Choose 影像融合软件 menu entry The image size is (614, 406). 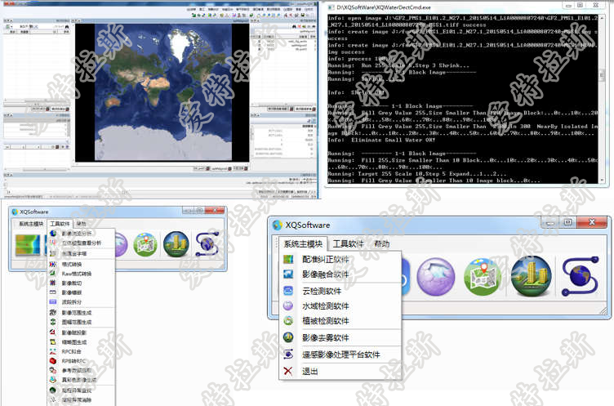coord(325,275)
